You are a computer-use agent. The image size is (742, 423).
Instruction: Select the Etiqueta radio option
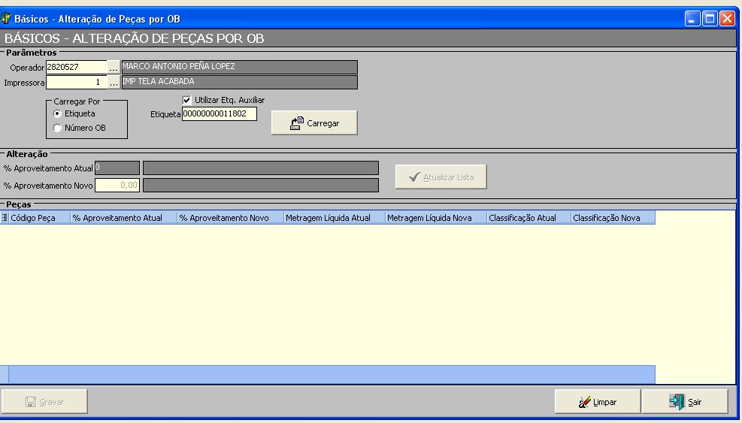[x=58, y=113]
